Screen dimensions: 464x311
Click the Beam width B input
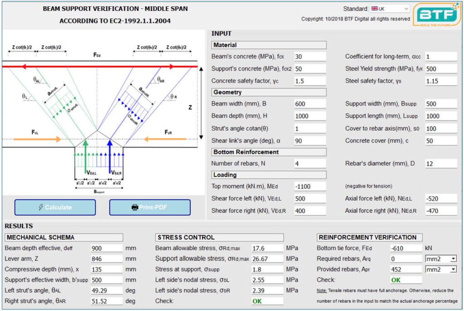(309, 104)
